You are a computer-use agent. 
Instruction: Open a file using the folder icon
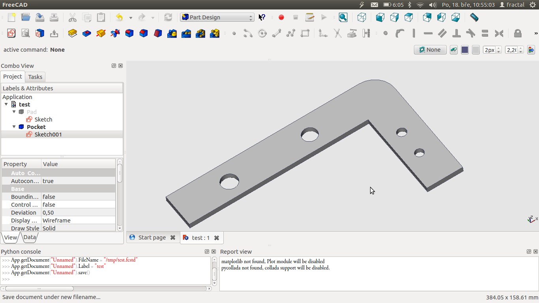tap(26, 17)
